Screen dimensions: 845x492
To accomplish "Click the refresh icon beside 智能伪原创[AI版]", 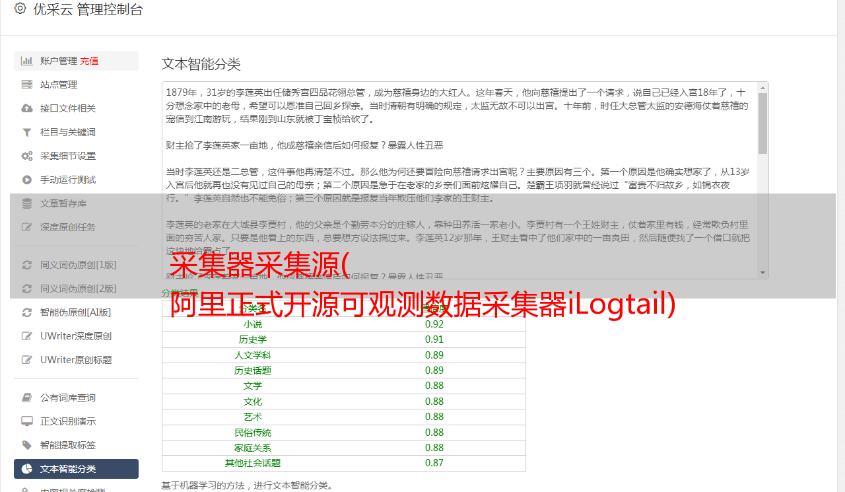I will [27, 312].
